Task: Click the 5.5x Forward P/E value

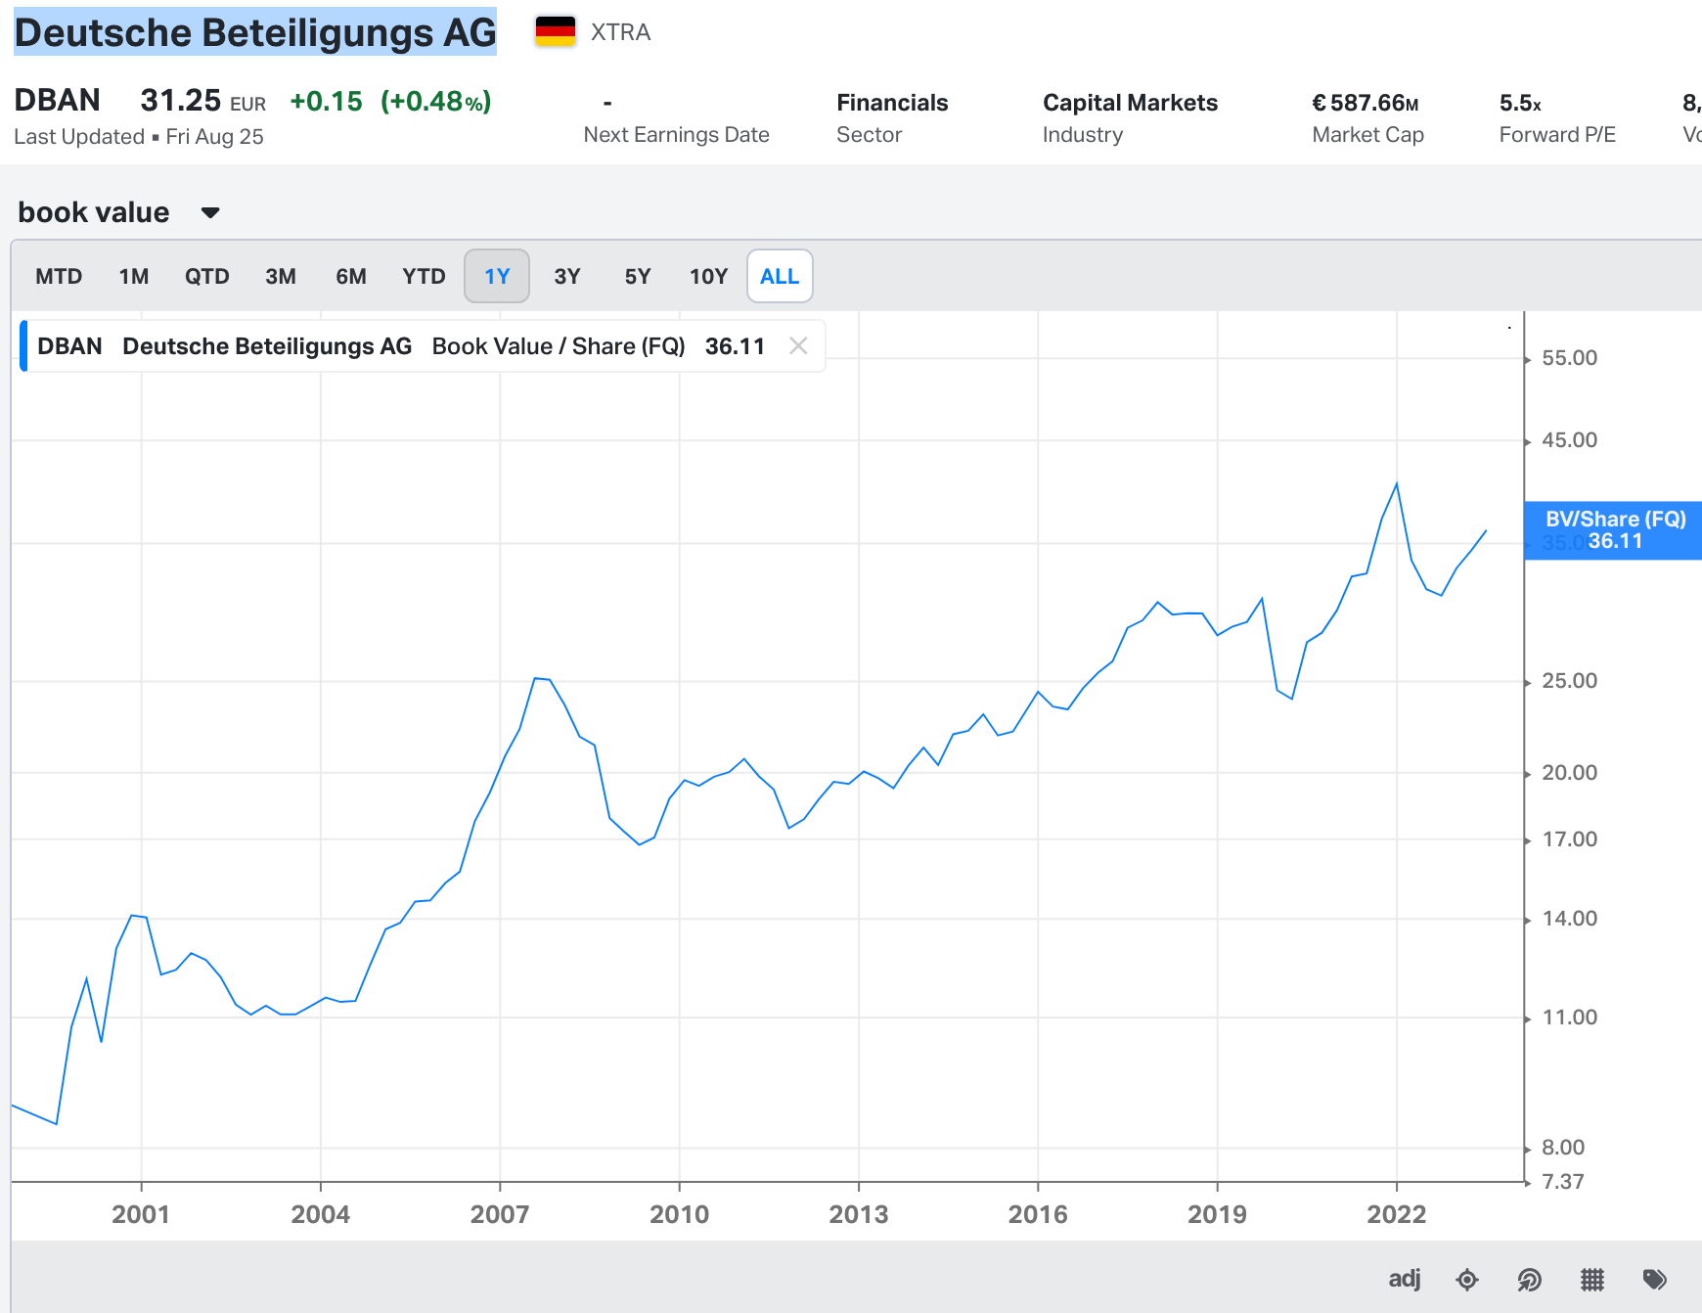Action: pyautogui.click(x=1520, y=103)
